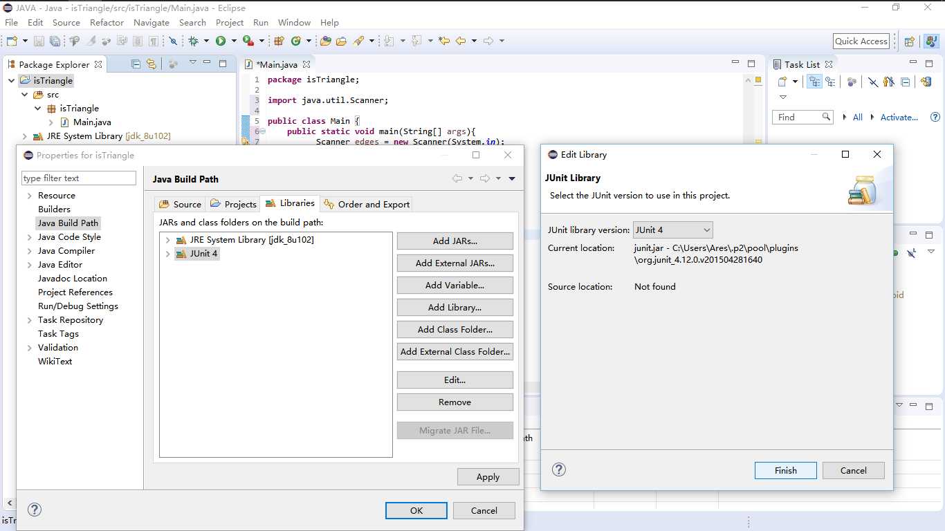Open the Navigate menu
This screenshot has height=531, width=945.
pyautogui.click(x=151, y=22)
